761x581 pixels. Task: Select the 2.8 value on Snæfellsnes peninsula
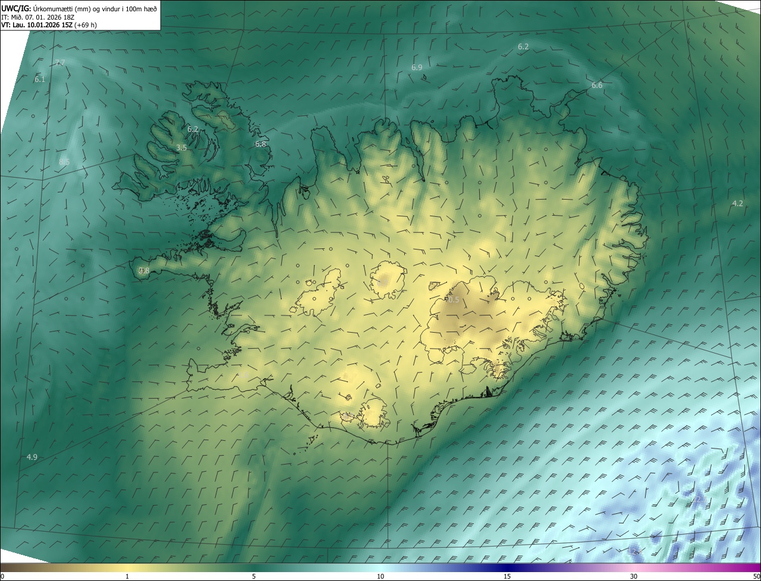144,271
